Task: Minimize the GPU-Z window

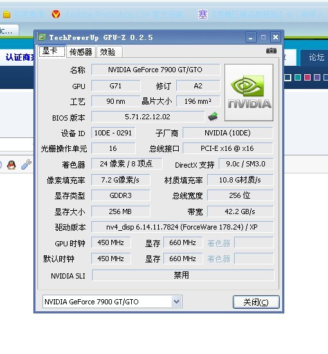Action: [x=251, y=37]
